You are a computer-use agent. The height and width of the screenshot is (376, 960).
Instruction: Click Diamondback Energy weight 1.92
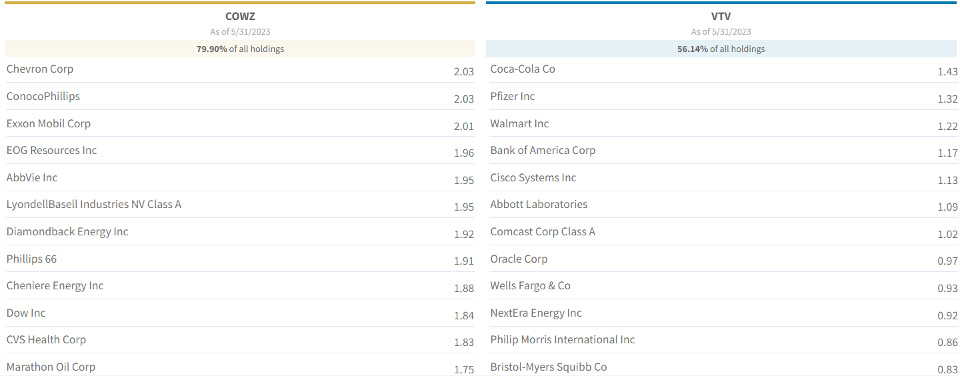tap(464, 235)
